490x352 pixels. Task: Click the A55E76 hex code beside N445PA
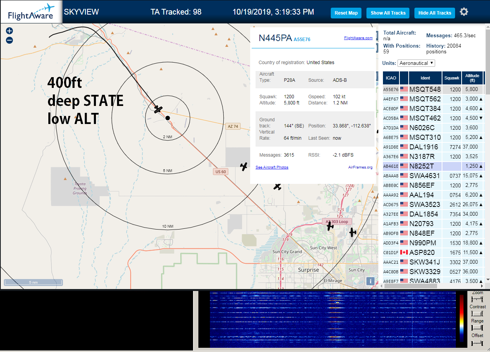pos(302,39)
